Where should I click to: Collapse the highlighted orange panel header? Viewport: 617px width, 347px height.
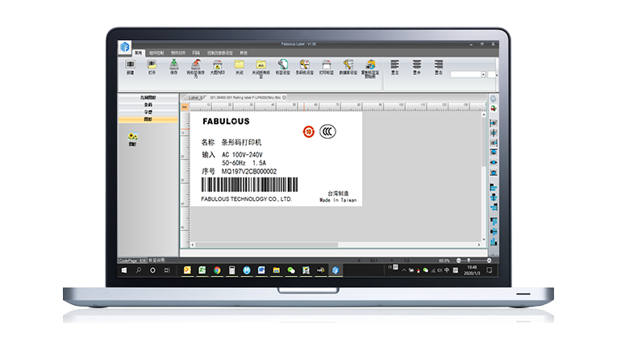coord(148,119)
